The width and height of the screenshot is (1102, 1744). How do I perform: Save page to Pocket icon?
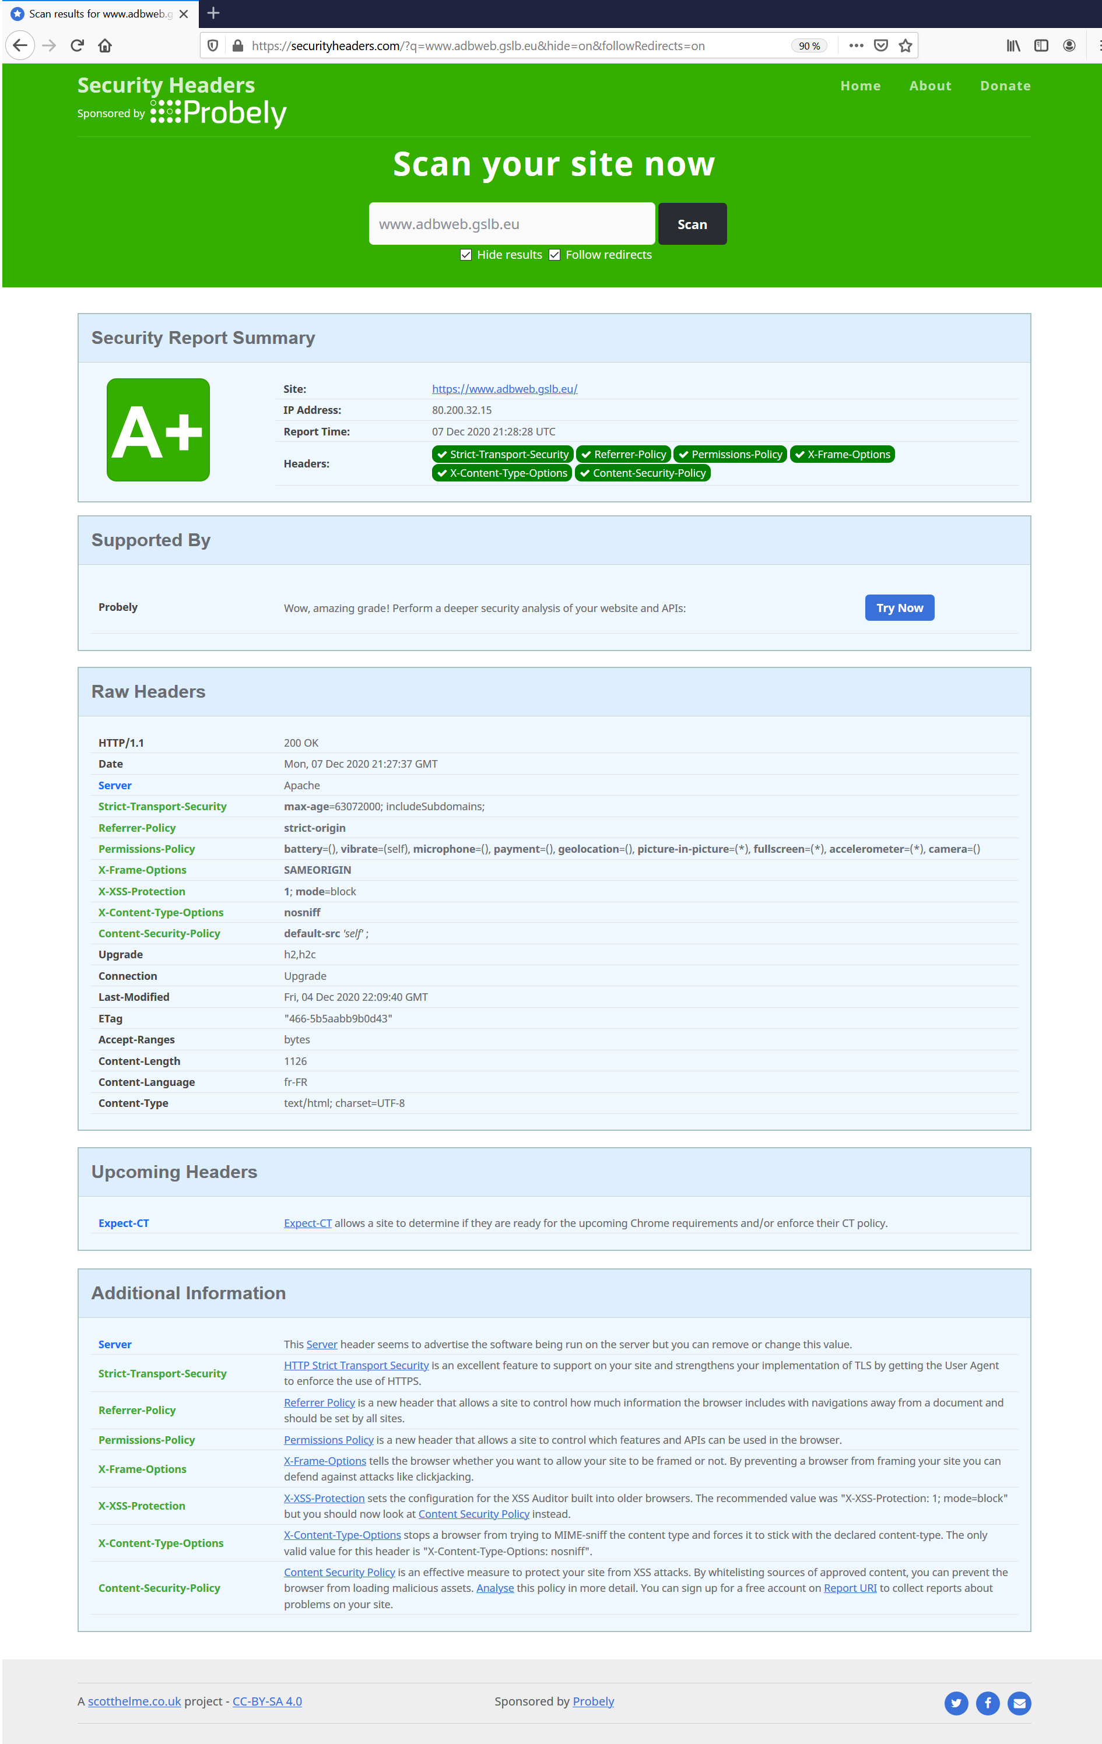[881, 45]
